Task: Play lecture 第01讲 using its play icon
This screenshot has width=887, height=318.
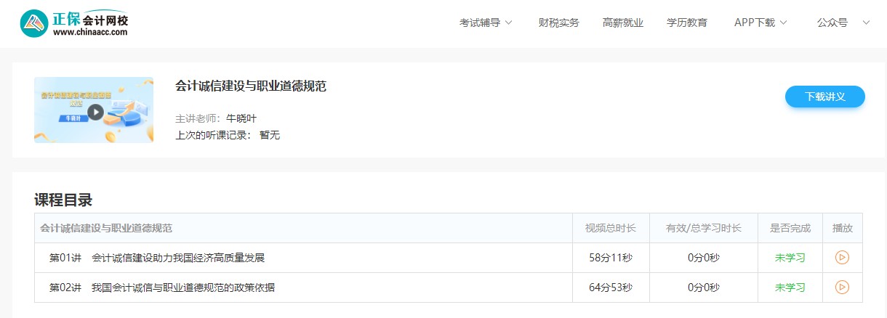Action: click(x=842, y=257)
